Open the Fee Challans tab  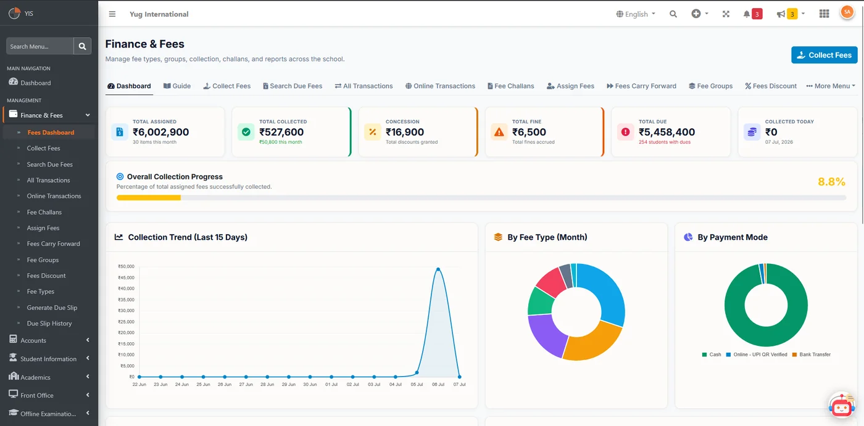pyautogui.click(x=510, y=86)
